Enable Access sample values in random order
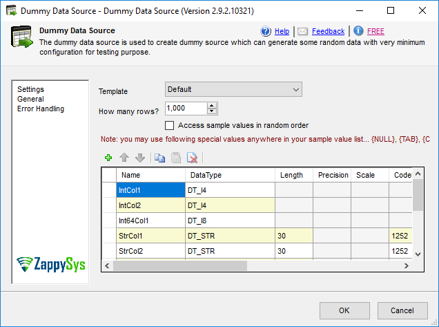The height and width of the screenshot is (327, 439). [x=169, y=125]
